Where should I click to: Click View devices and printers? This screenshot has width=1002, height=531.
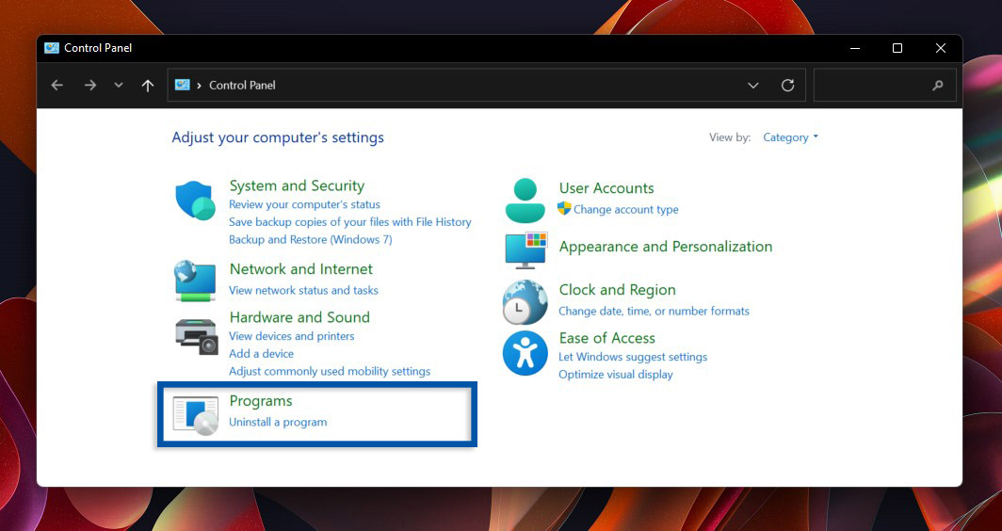(291, 336)
